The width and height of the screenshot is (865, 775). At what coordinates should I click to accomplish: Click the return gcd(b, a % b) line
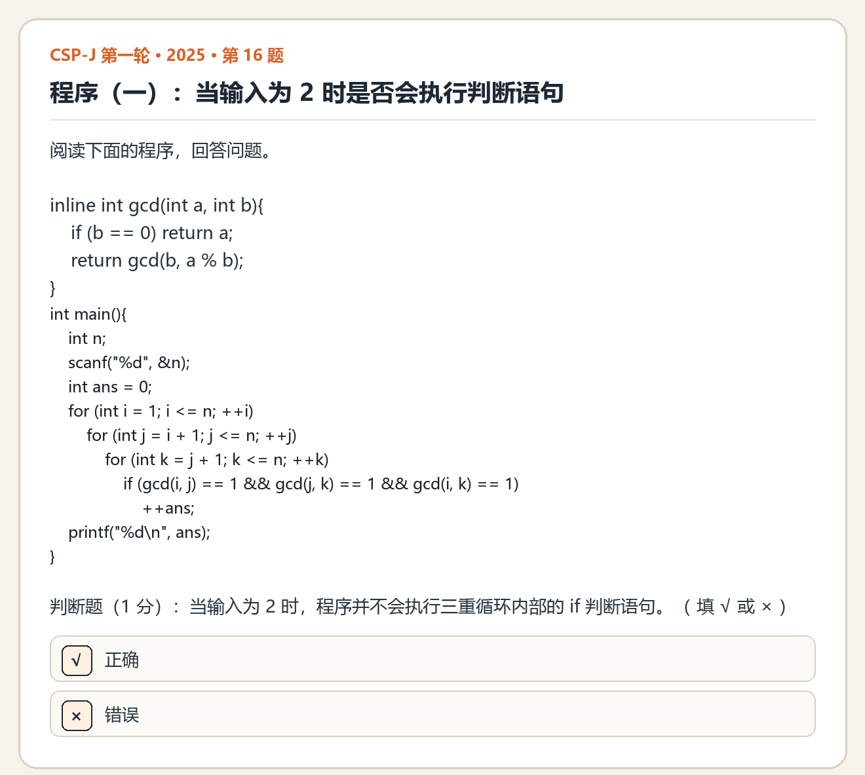tap(157, 261)
